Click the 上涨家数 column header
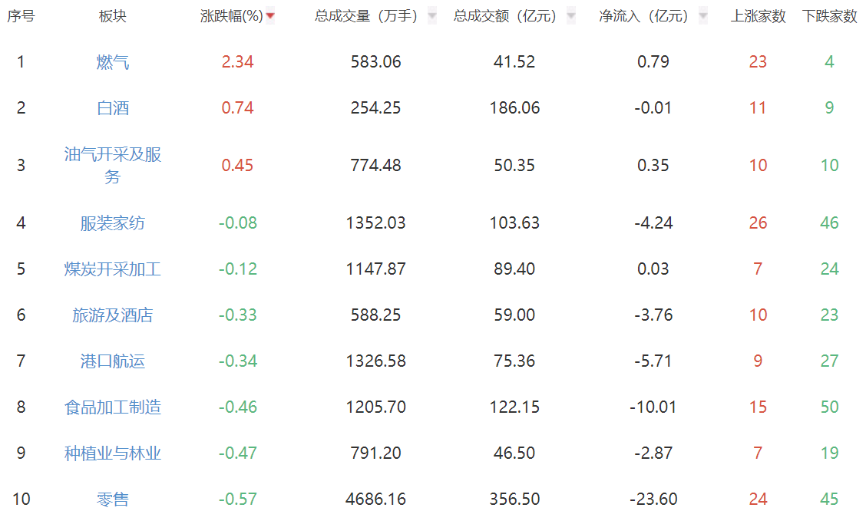Image resolution: width=866 pixels, height=511 pixels. tap(758, 16)
